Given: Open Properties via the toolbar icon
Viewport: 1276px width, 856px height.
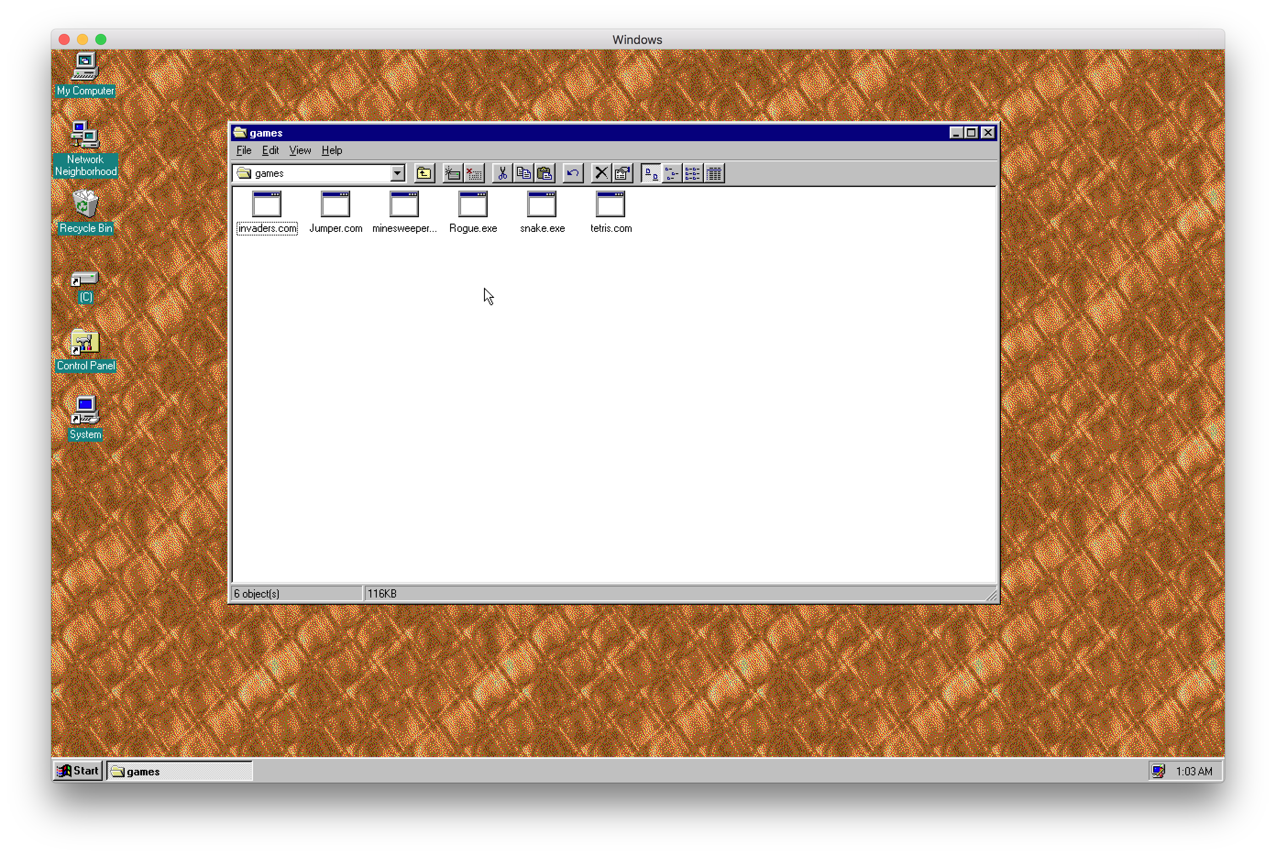Looking at the screenshot, I should pyautogui.click(x=622, y=173).
